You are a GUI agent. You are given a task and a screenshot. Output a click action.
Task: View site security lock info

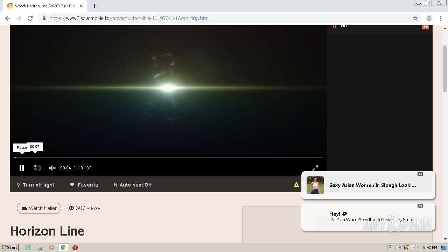click(44, 18)
